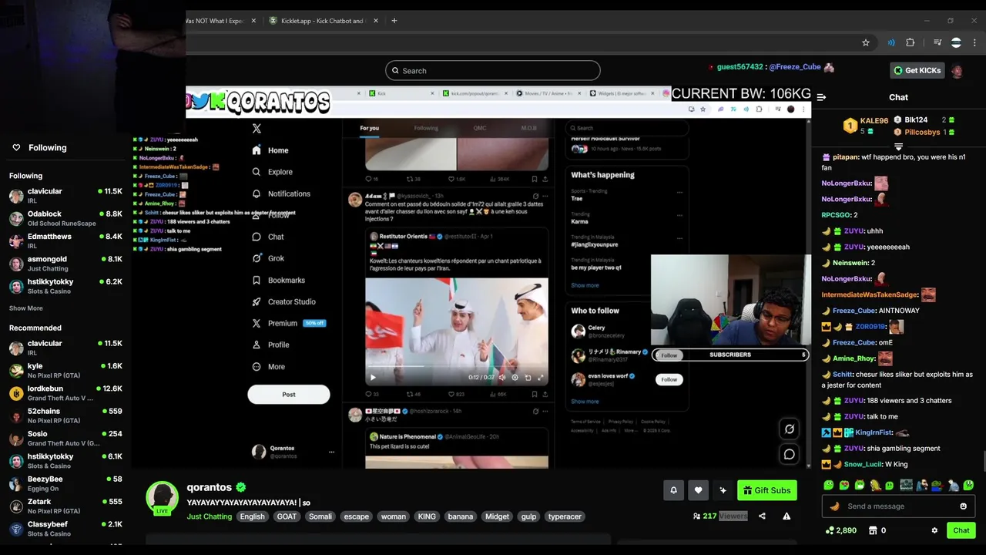Click the typeracer tag

565,516
